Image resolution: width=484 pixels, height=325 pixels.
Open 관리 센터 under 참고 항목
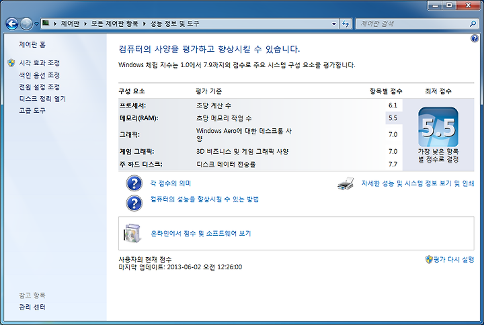(x=32, y=307)
